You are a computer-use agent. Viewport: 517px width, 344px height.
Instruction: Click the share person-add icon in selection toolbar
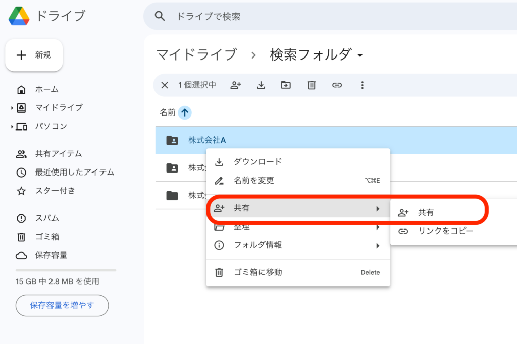click(x=236, y=85)
